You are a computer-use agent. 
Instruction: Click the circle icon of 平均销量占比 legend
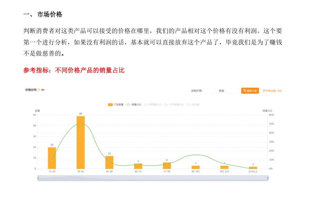166,104
